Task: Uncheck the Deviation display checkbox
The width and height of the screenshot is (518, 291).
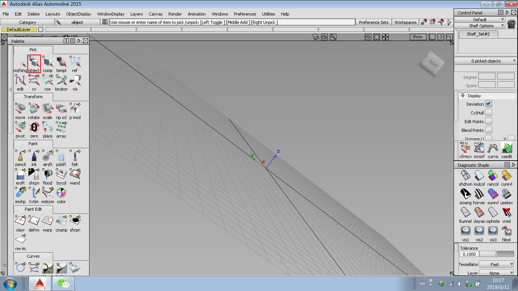Action: (488, 104)
